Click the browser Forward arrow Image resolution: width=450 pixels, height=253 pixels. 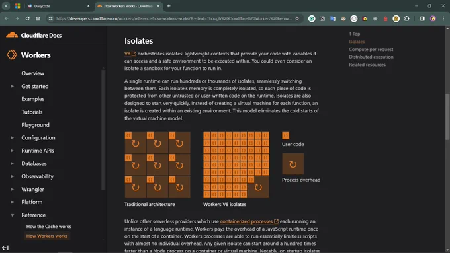pos(17,18)
